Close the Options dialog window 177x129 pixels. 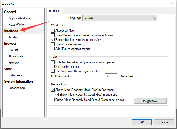coord(170,4)
